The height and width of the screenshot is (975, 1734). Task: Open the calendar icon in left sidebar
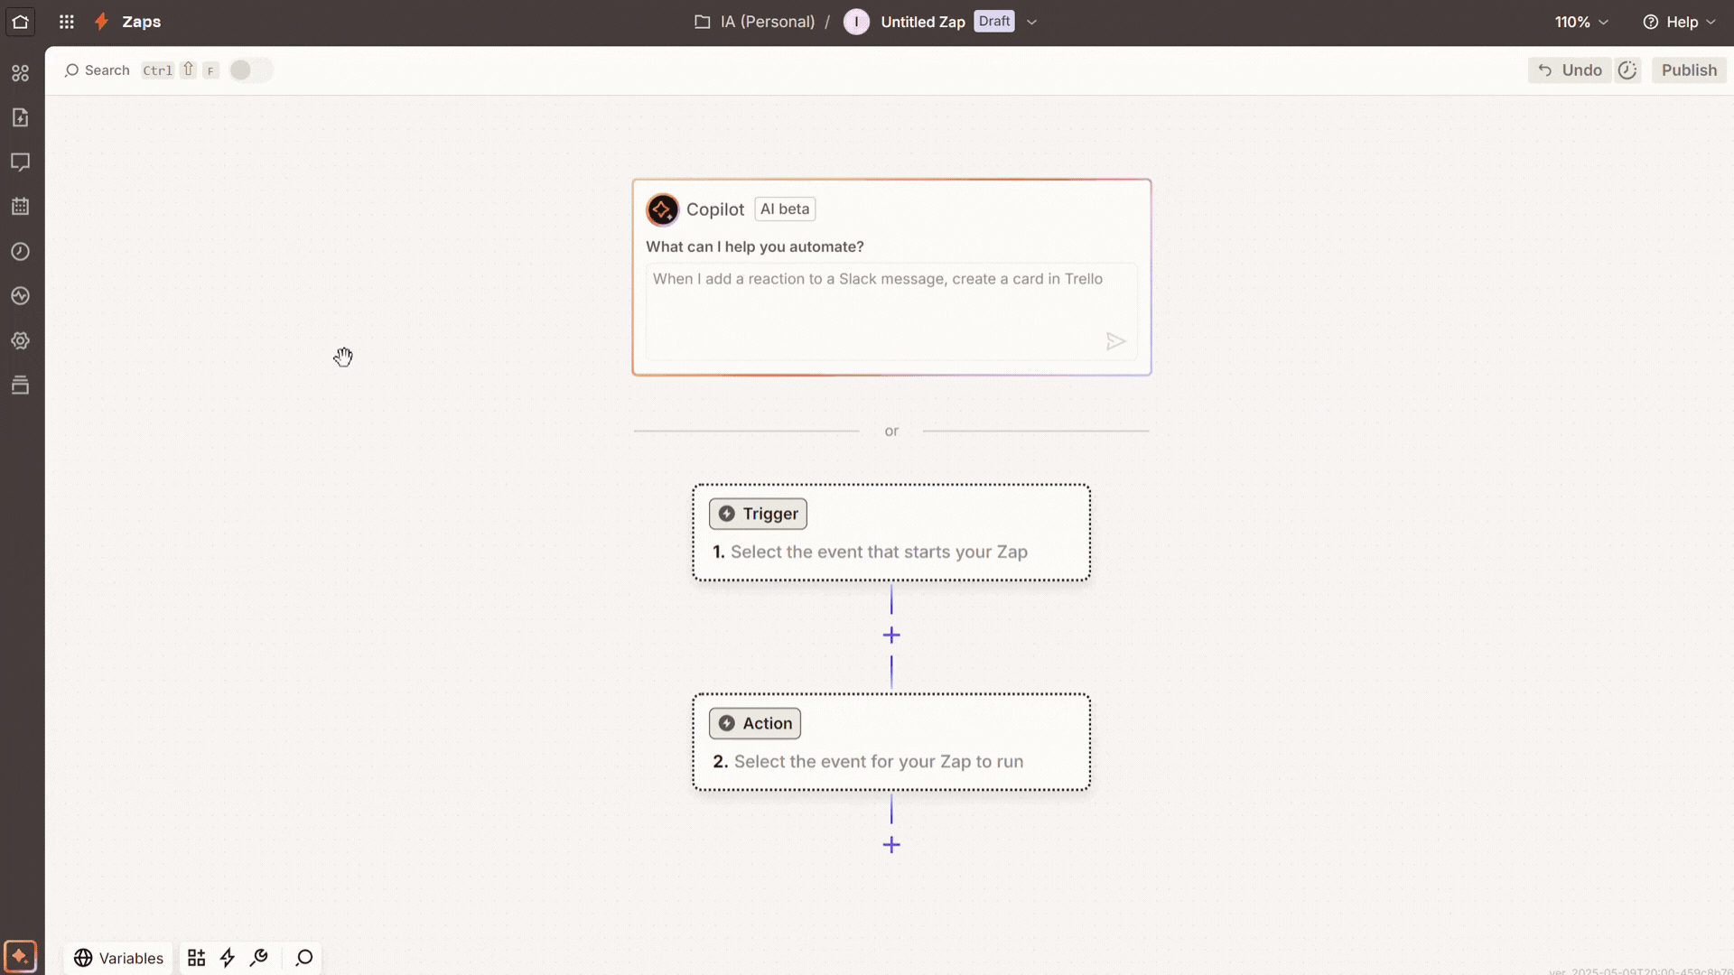(x=20, y=207)
